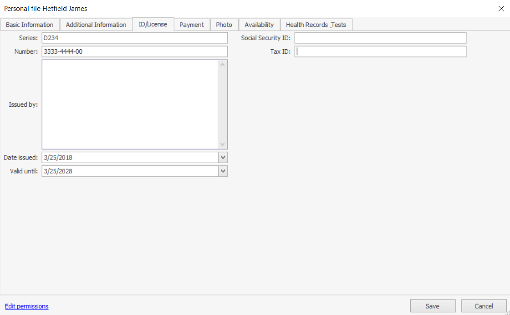Viewport: 510px width, 315px height.
Task: Open the Basic Information tab
Action: [x=30, y=25]
